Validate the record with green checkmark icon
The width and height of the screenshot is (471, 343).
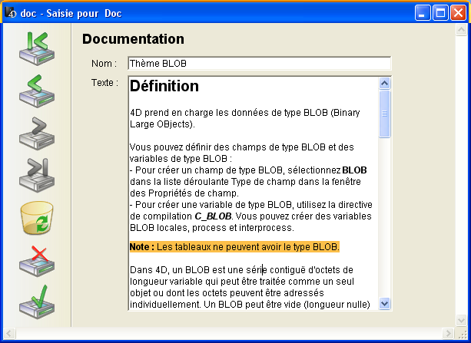(36, 301)
